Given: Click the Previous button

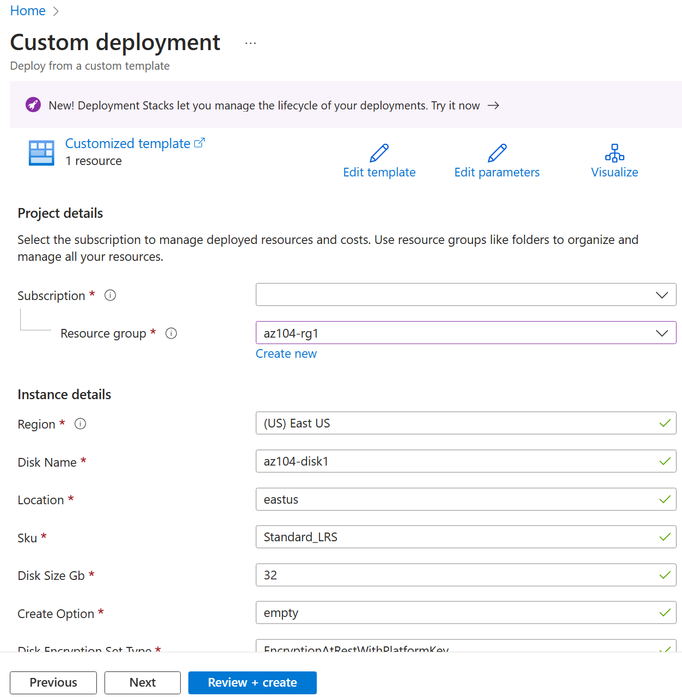Looking at the screenshot, I should click(53, 682).
